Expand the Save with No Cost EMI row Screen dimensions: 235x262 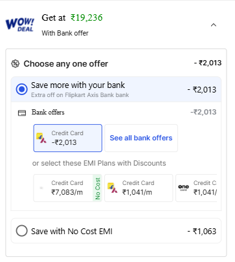tap(116, 231)
